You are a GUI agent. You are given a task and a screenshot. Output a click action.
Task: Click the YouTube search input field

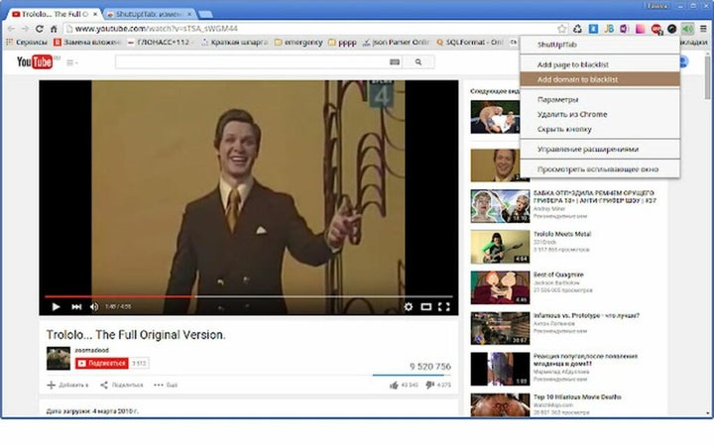pyautogui.click(x=253, y=61)
